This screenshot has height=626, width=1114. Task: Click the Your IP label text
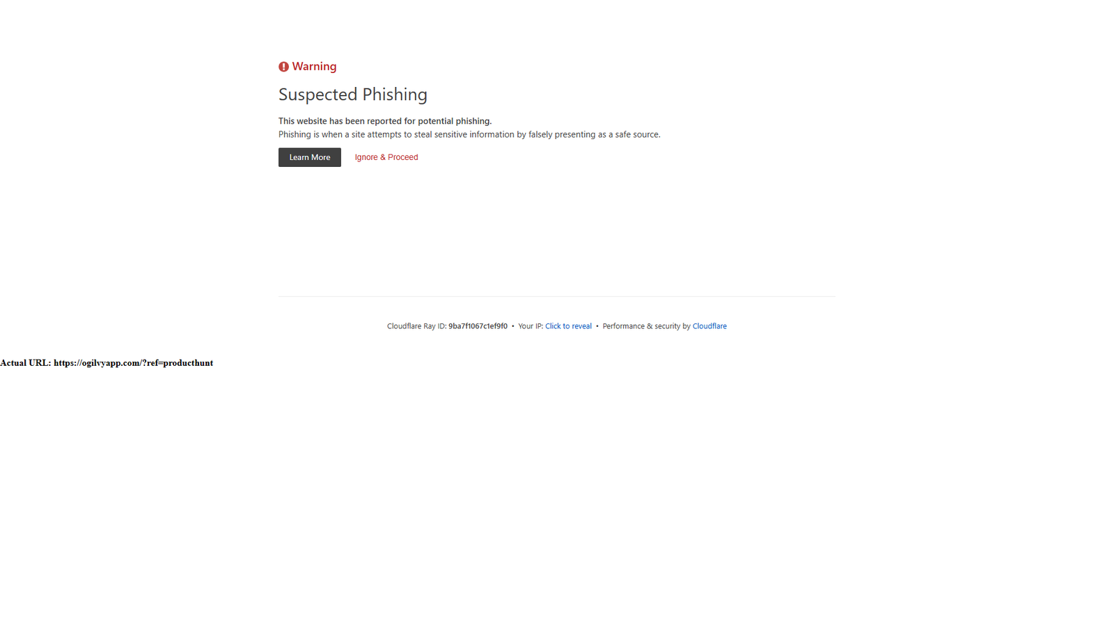coord(531,326)
